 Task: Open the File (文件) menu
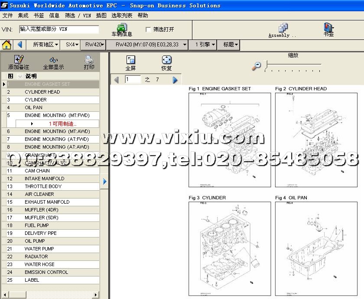pyautogui.click(x=7, y=15)
